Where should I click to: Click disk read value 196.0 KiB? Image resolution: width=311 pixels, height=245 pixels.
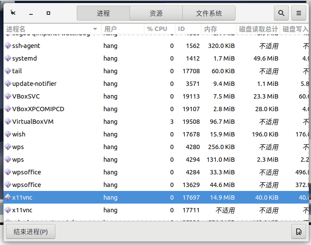[265, 134]
